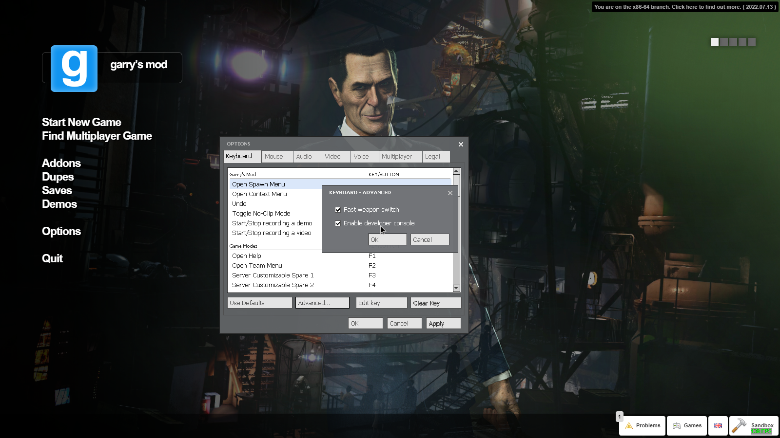780x438 pixels.
Task: Open the Dupes menu entry
Action: (58, 177)
